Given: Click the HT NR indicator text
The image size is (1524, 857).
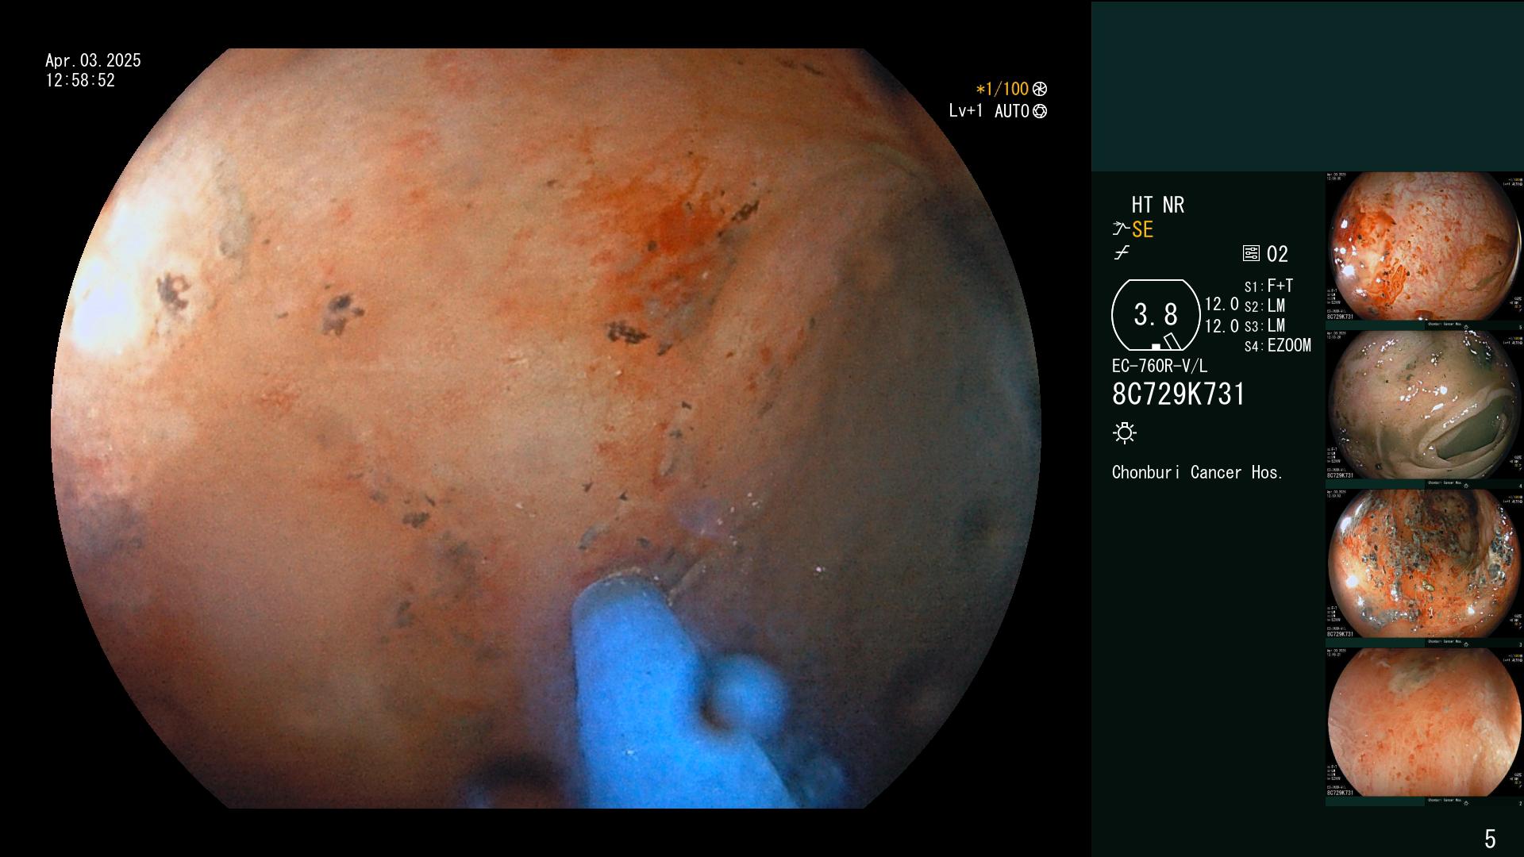Looking at the screenshot, I should tap(1157, 205).
